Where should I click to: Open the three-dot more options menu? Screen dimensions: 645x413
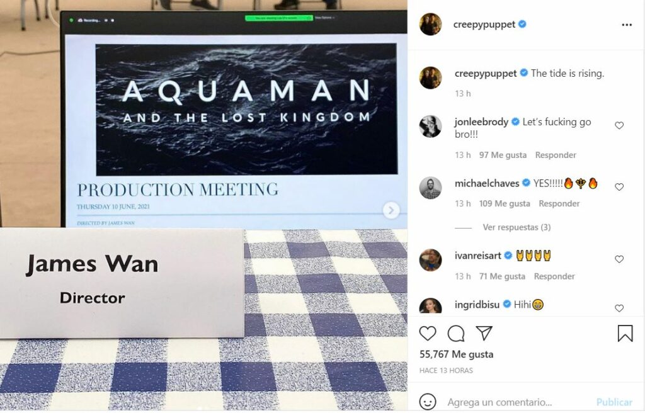(x=627, y=25)
